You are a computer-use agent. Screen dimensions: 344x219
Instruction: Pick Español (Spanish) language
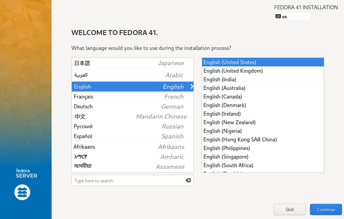(x=133, y=136)
